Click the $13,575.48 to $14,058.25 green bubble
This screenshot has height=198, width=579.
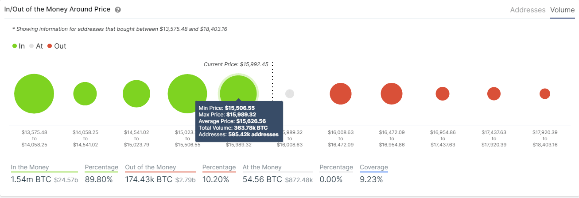click(x=34, y=94)
